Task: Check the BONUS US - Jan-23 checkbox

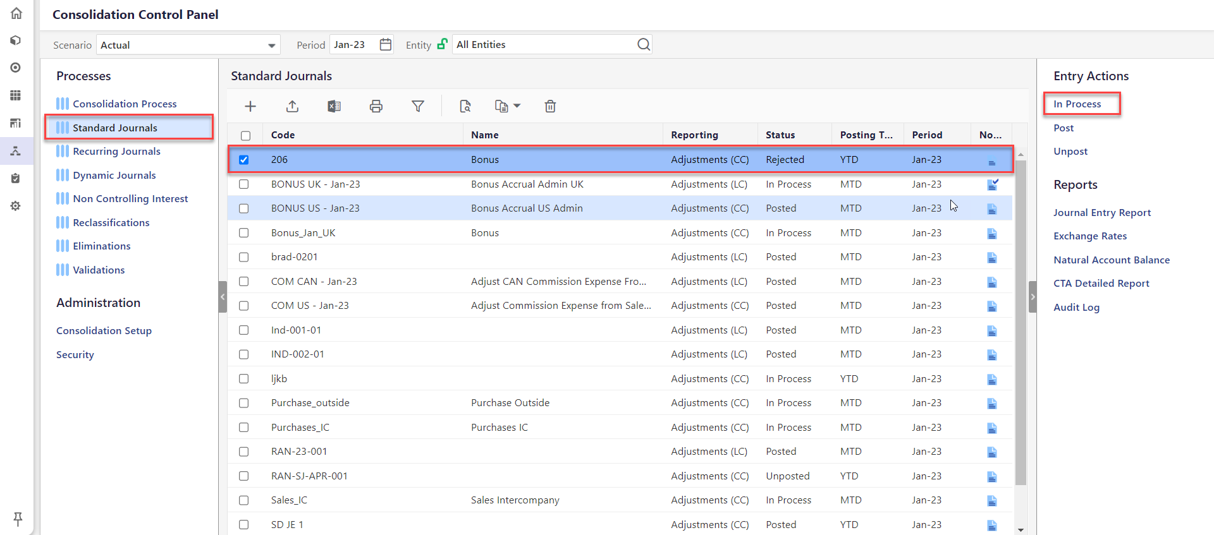Action: click(243, 208)
